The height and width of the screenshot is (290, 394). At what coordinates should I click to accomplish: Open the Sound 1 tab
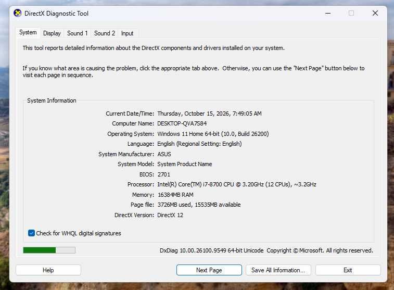pos(77,33)
